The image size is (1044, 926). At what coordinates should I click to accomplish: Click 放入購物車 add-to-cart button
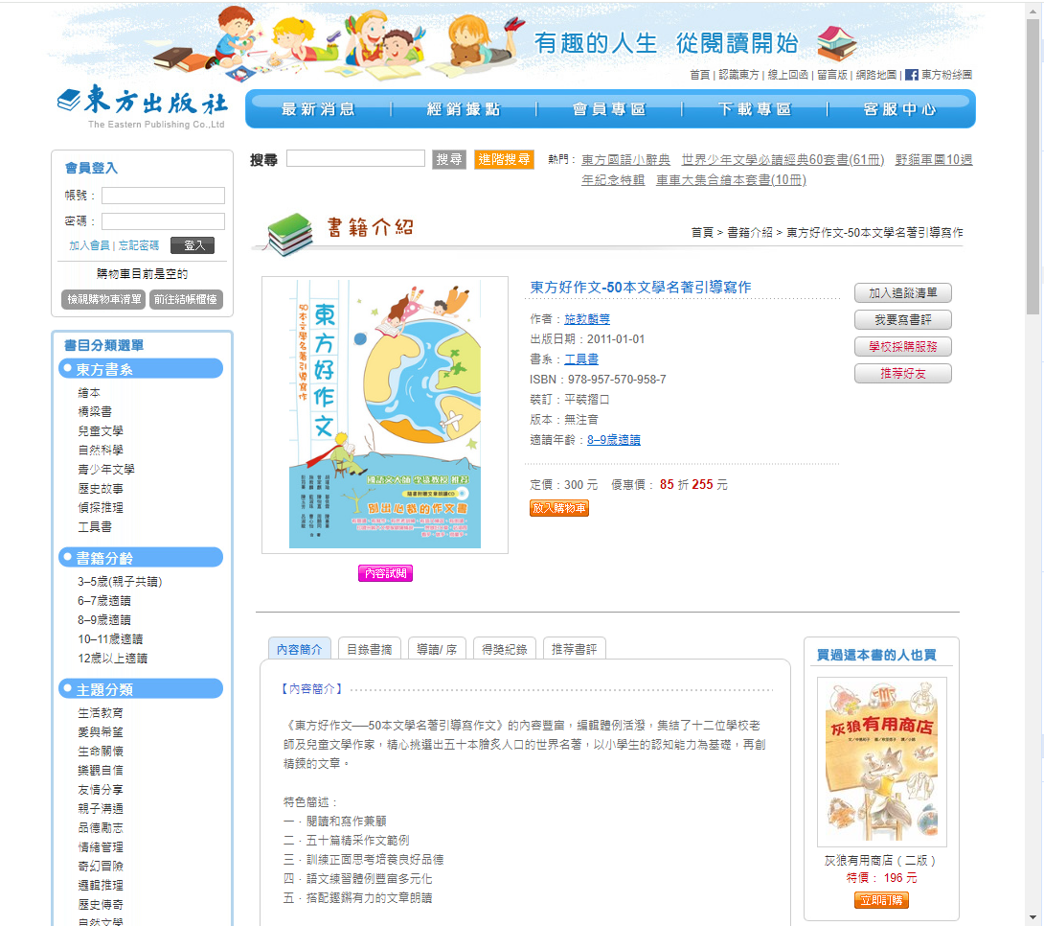(x=559, y=508)
